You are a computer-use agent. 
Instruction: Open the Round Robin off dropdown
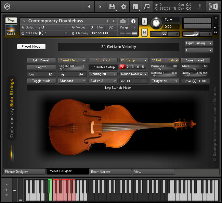pyautogui.click(x=134, y=74)
